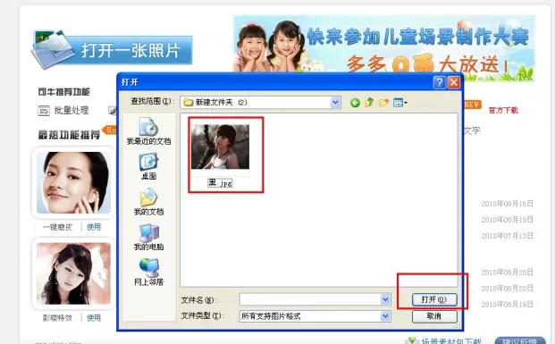The height and width of the screenshot is (344, 555).
Task: Click 使用 link next to 影楼特效
Action: click(x=94, y=318)
